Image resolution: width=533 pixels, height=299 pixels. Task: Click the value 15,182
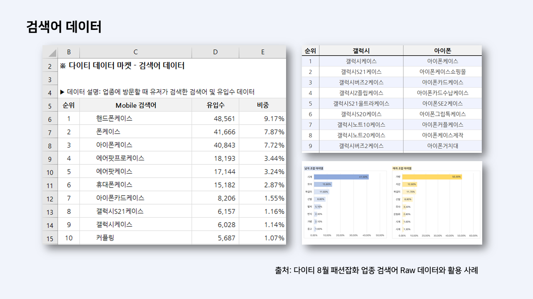tap(224, 185)
